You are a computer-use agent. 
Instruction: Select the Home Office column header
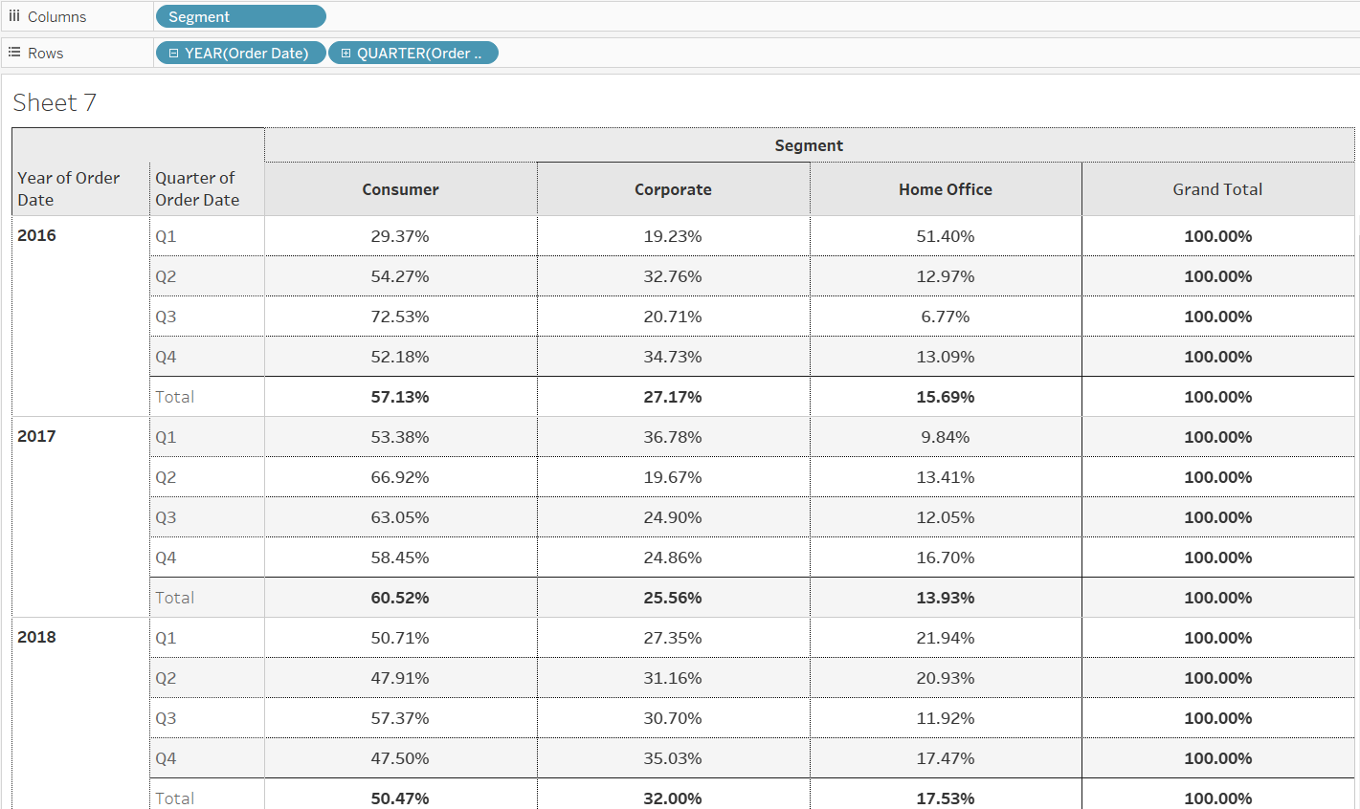coord(945,189)
